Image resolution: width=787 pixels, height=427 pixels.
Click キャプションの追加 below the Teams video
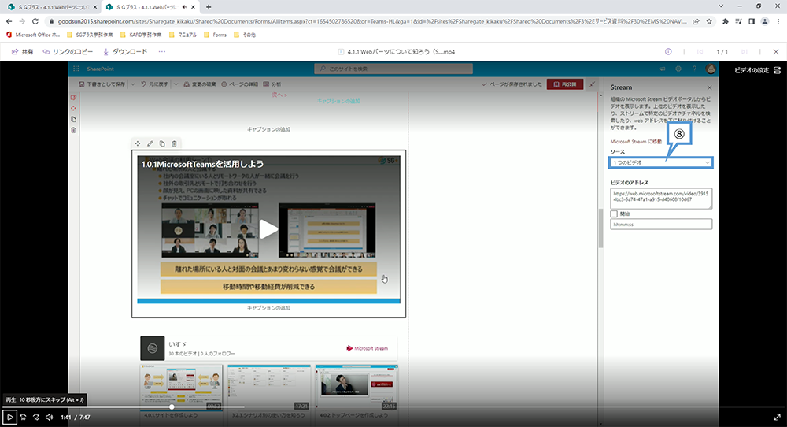[268, 308]
